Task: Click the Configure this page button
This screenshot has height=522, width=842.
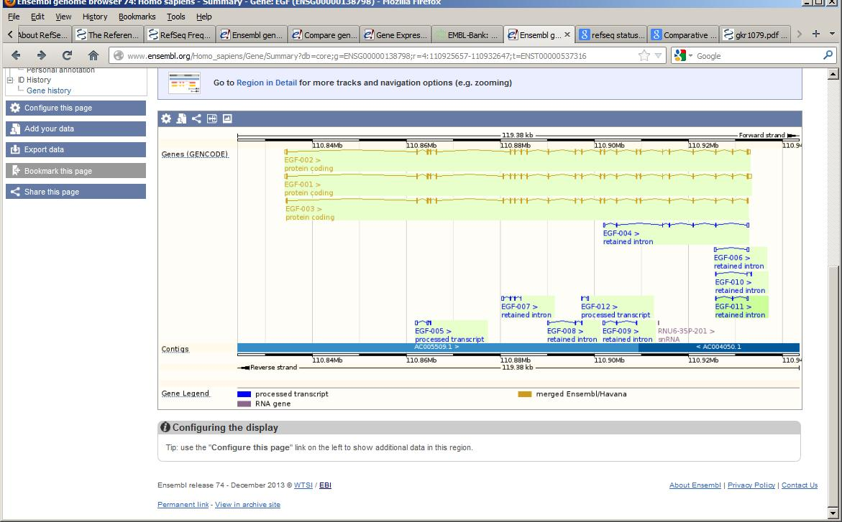Action: tap(75, 108)
